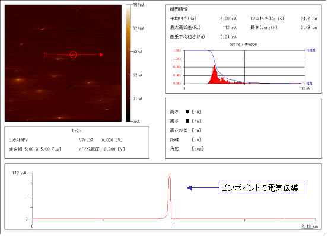This screenshot has width=328, height=236.
Task: Select the 走査幅 5.00 X 5.00 [um] entry
Action: coord(35,149)
